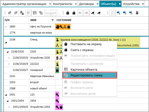Collapse object 2431 tree node

[x=6, y=95]
